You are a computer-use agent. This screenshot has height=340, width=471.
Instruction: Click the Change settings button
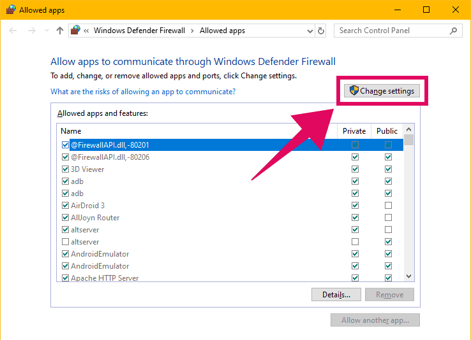[x=382, y=91]
